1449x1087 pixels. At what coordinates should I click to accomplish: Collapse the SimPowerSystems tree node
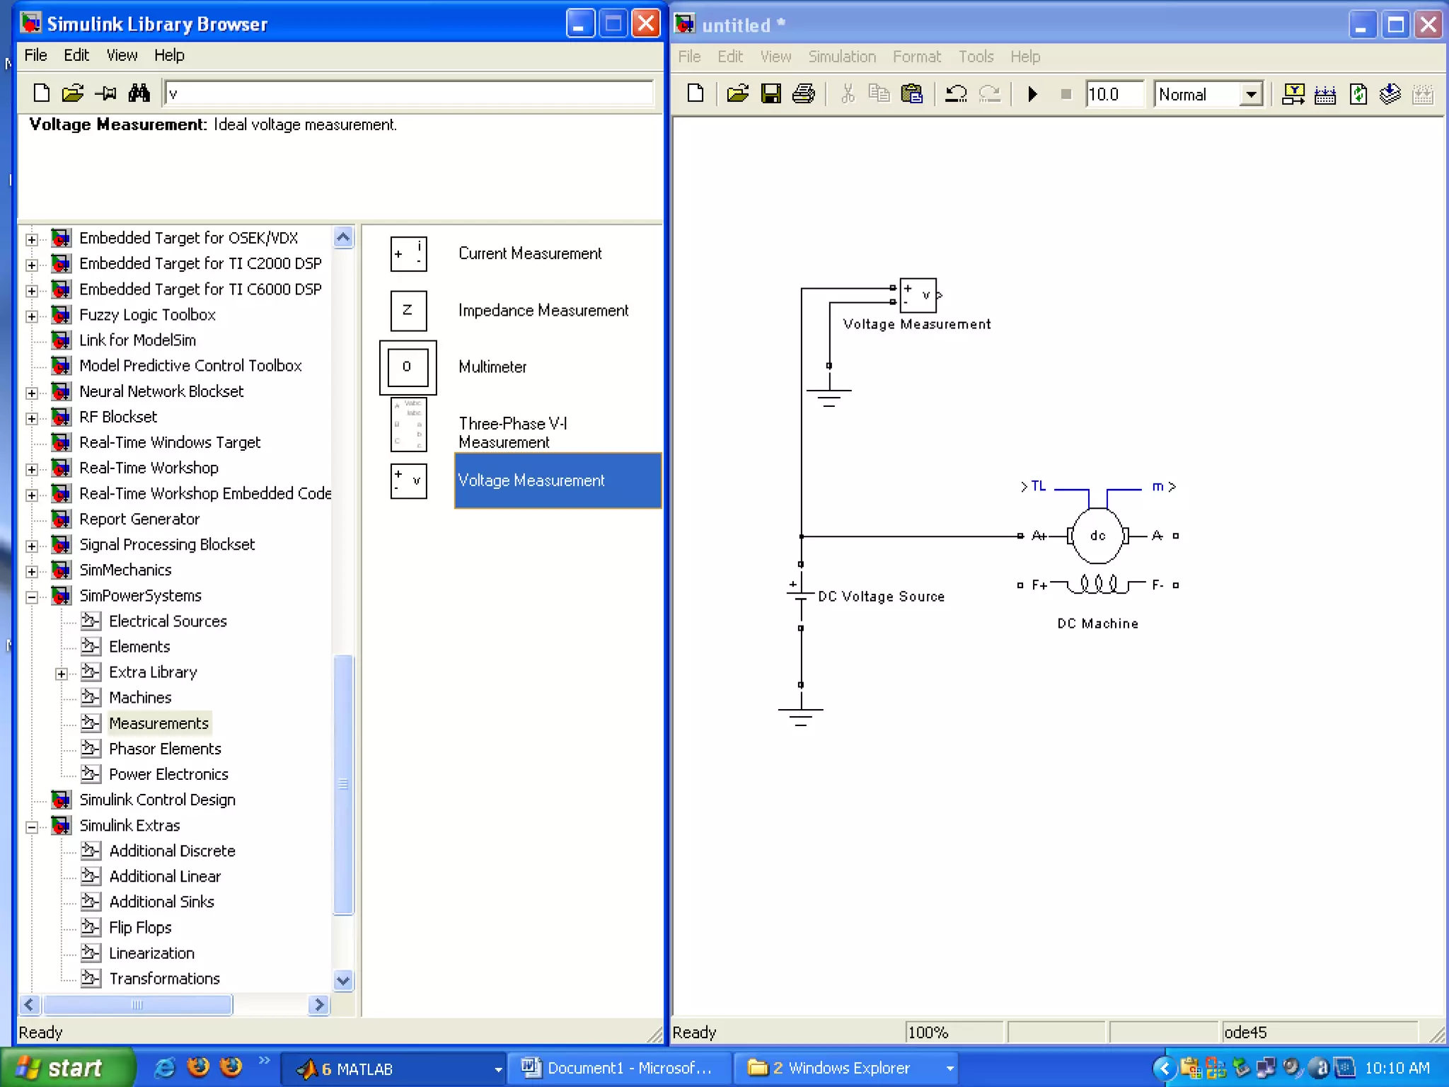coord(32,597)
